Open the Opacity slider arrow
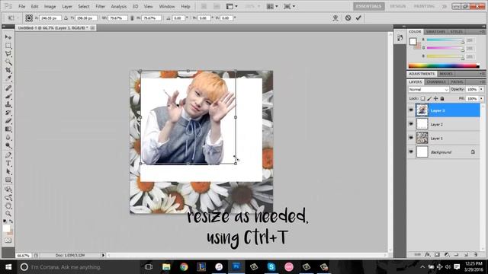488x274 pixels. click(481, 90)
